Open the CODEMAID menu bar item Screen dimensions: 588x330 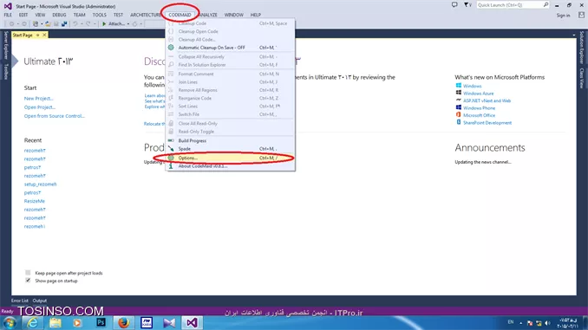point(180,15)
